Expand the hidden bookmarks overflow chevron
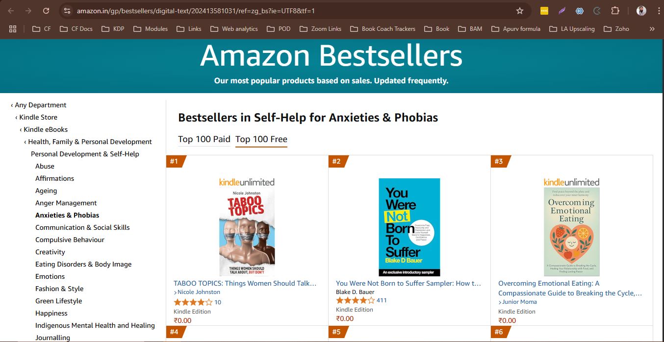The height and width of the screenshot is (342, 664). (652, 29)
